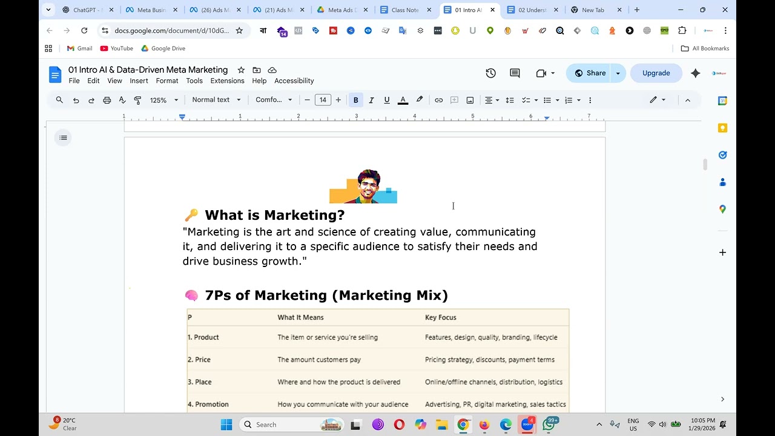Open Google Tasks side panel

coord(722,155)
